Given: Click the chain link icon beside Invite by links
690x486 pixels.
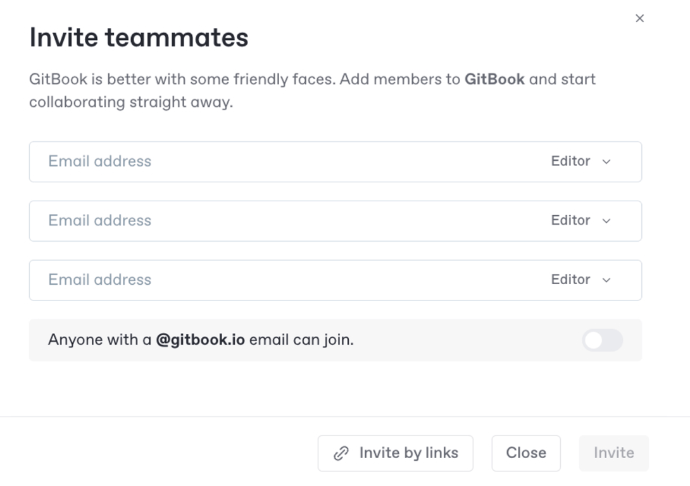Looking at the screenshot, I should point(341,453).
